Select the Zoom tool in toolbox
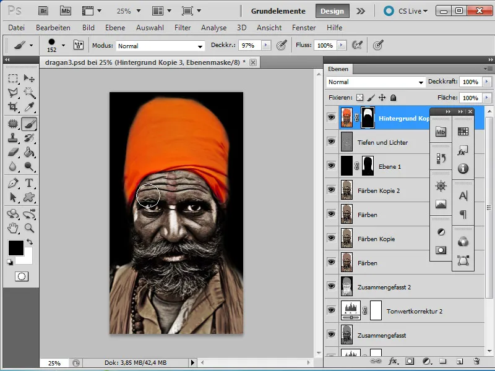The image size is (495, 371). (x=29, y=228)
